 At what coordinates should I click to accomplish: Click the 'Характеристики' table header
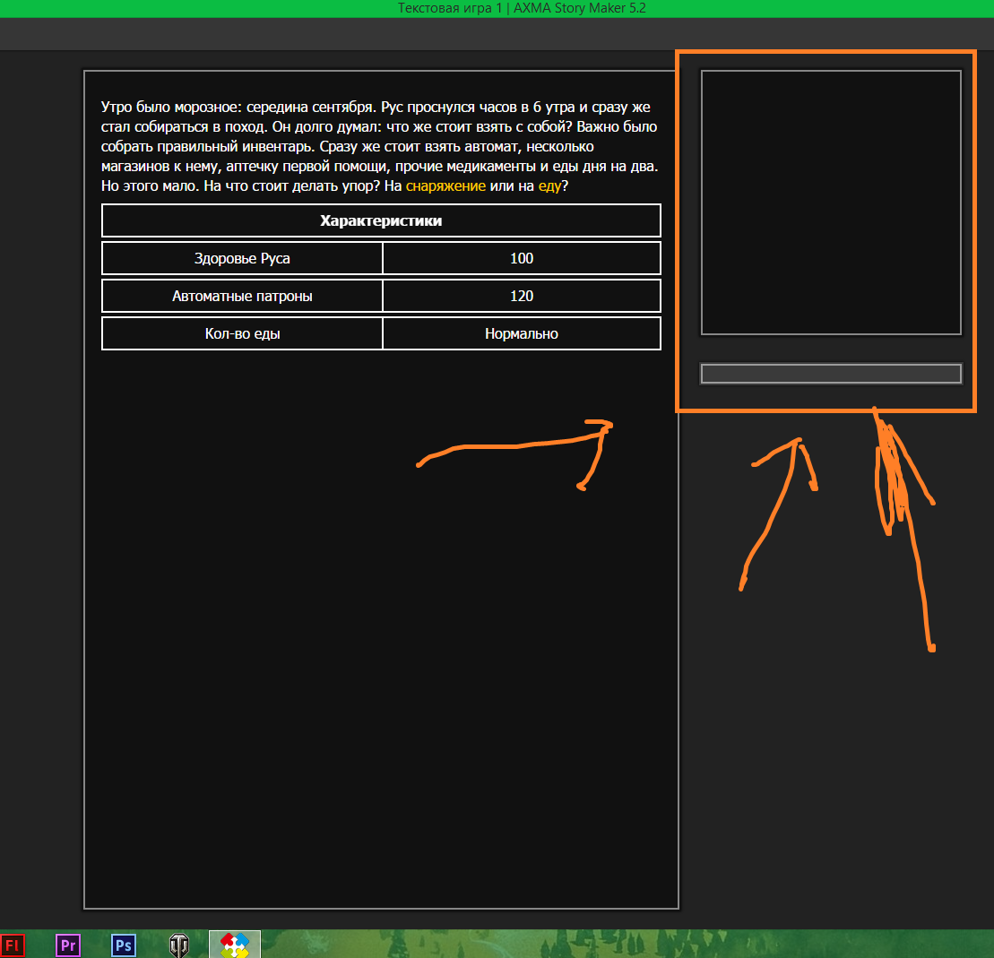tap(381, 220)
